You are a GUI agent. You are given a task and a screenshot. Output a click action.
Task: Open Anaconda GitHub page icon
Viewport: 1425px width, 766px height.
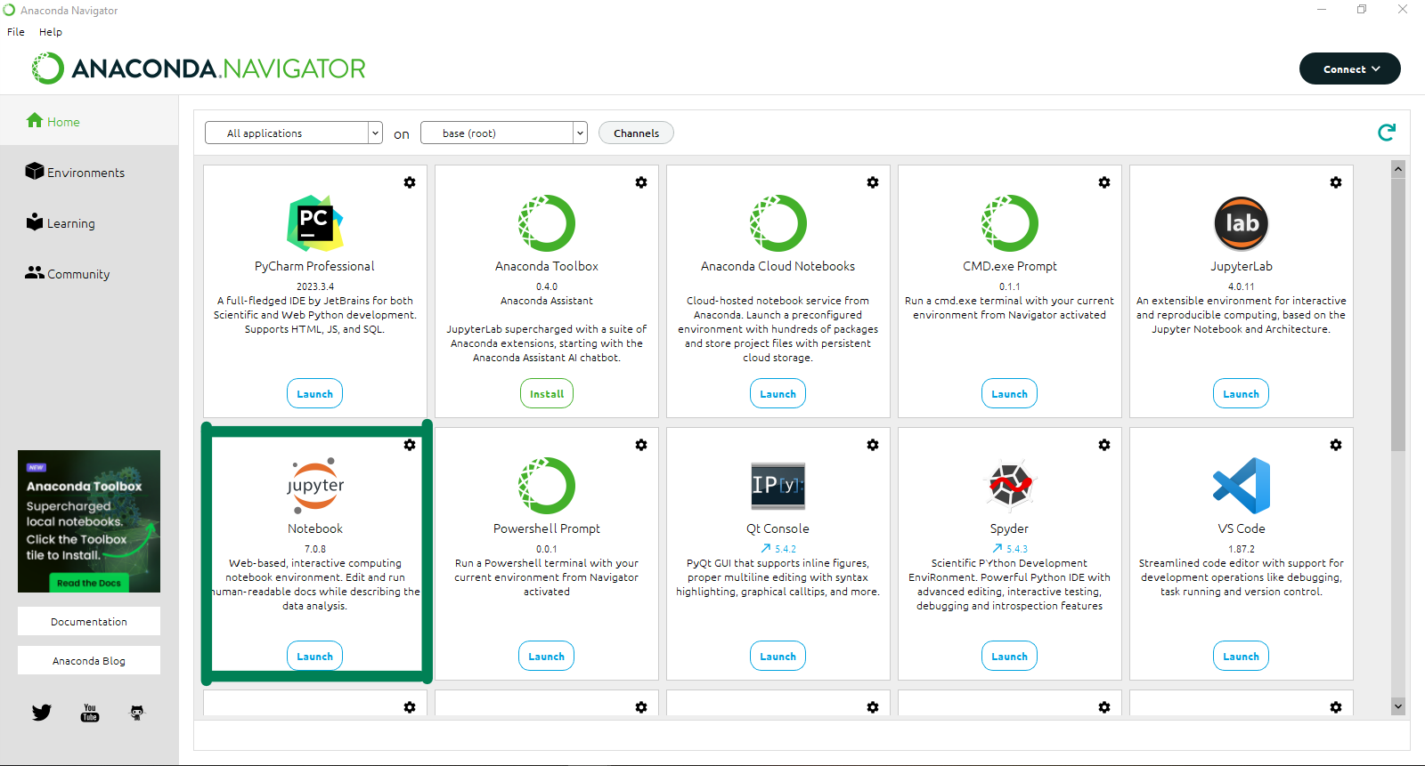[x=137, y=713]
